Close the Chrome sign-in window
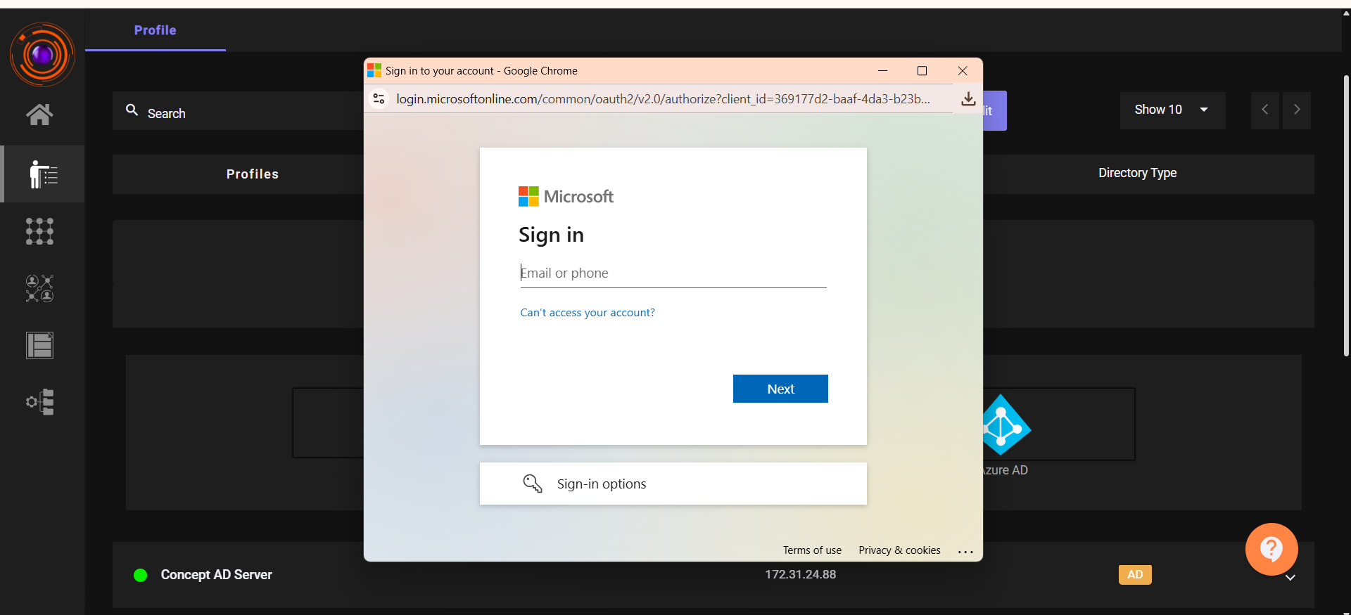 (x=963, y=71)
